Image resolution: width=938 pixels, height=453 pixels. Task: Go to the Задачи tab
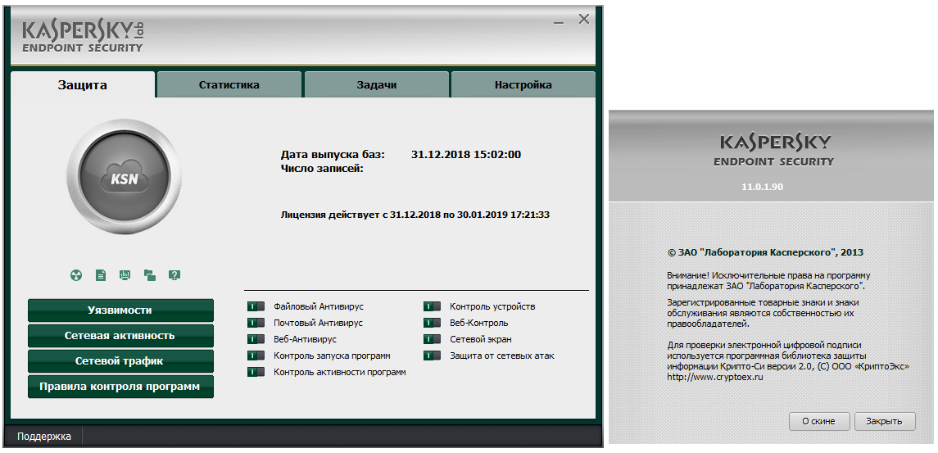[377, 85]
